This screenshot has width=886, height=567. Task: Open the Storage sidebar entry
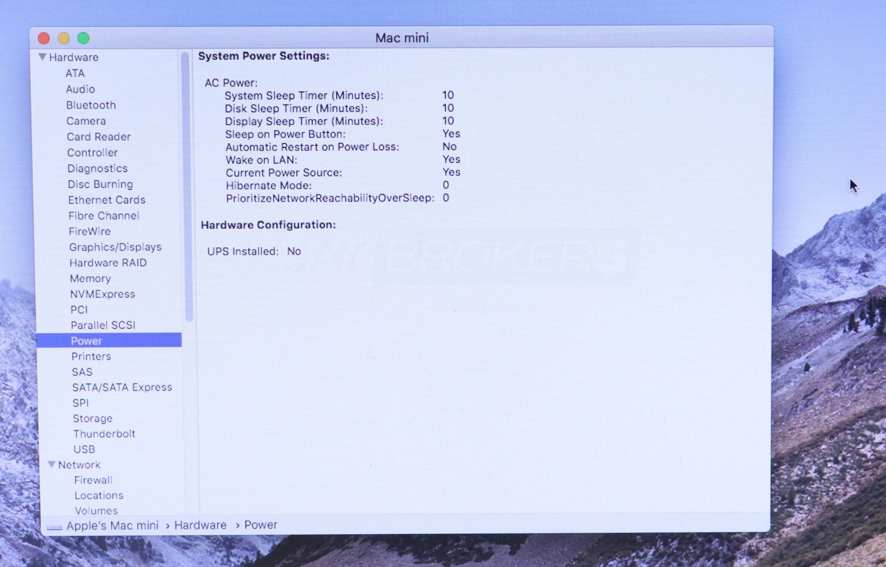click(x=92, y=419)
